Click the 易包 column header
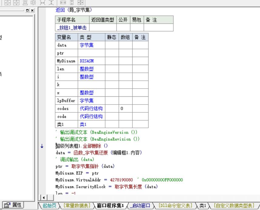Viewport: 260px width, 210px height. click(137, 20)
